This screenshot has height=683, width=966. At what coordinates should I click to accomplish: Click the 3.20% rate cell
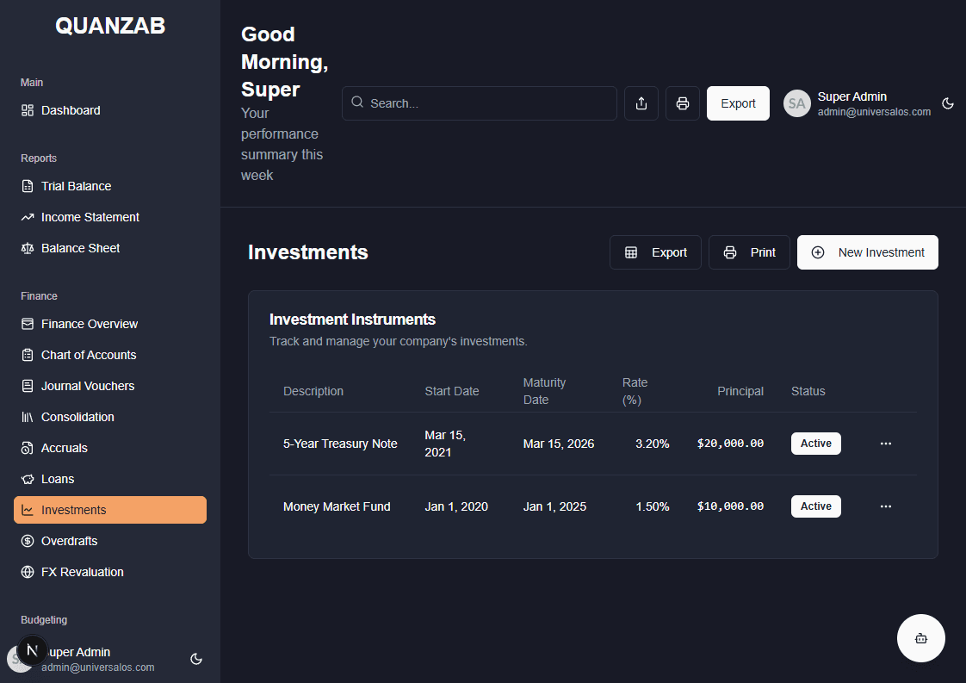coord(652,444)
